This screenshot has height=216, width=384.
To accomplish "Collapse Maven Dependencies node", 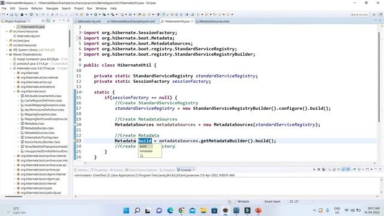I will tap(7, 55).
